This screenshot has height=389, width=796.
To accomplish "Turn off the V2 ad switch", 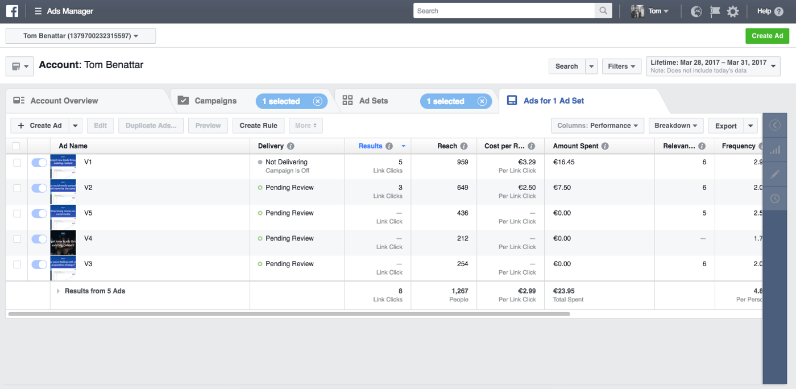I will click(x=39, y=188).
